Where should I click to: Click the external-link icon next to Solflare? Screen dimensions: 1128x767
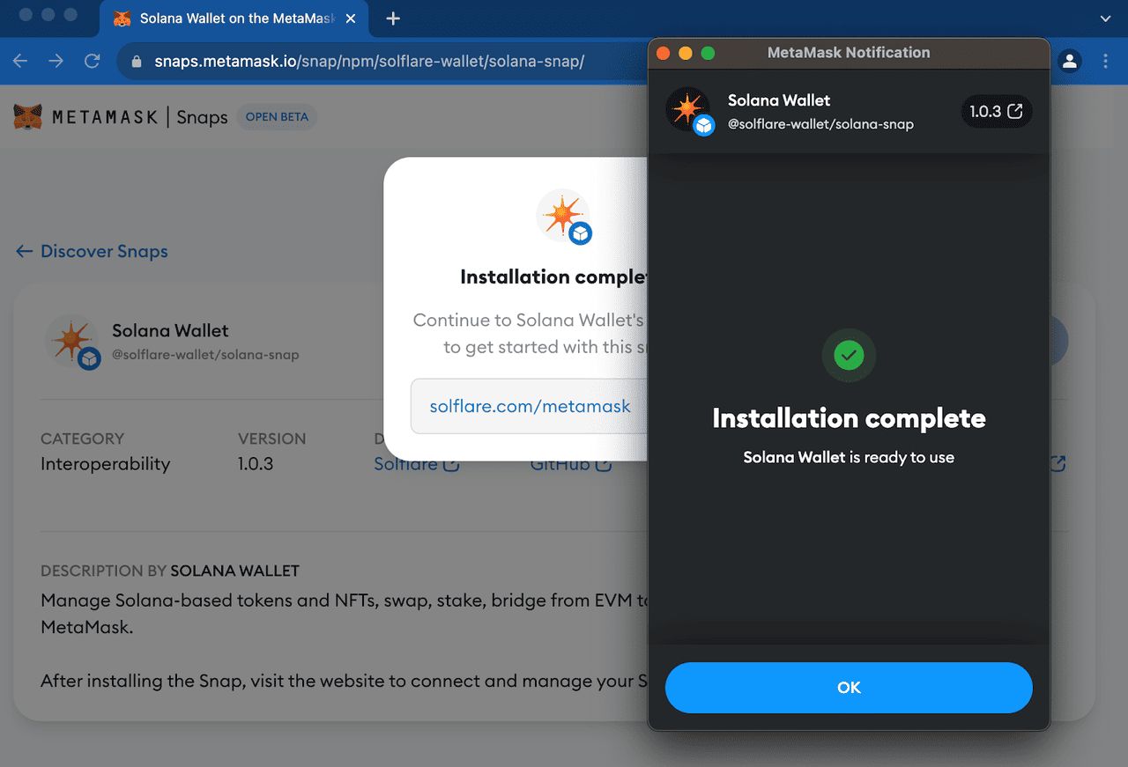point(451,463)
